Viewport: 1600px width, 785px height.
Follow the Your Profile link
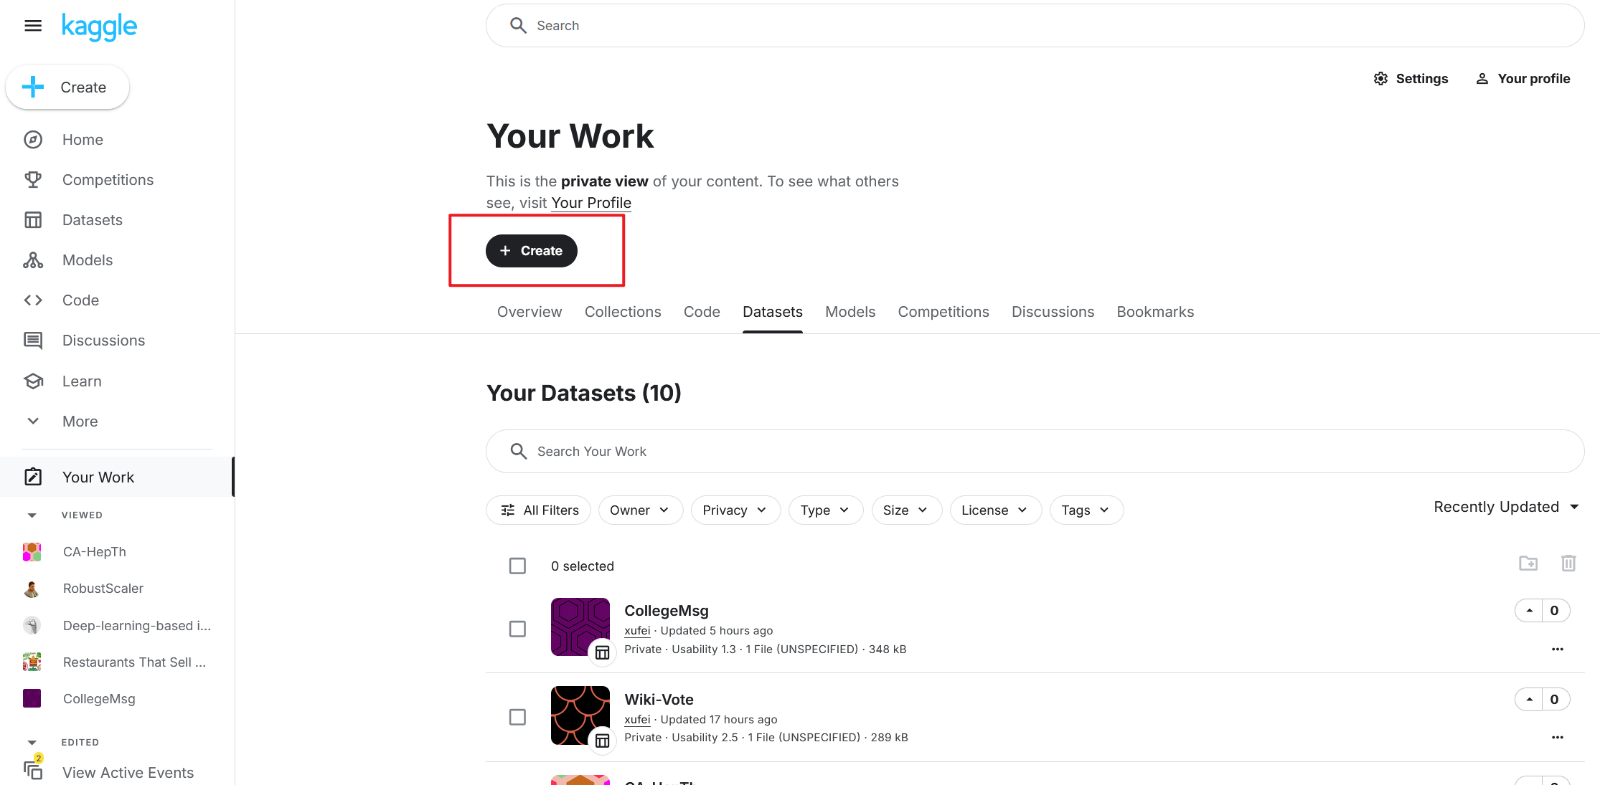[x=591, y=203]
